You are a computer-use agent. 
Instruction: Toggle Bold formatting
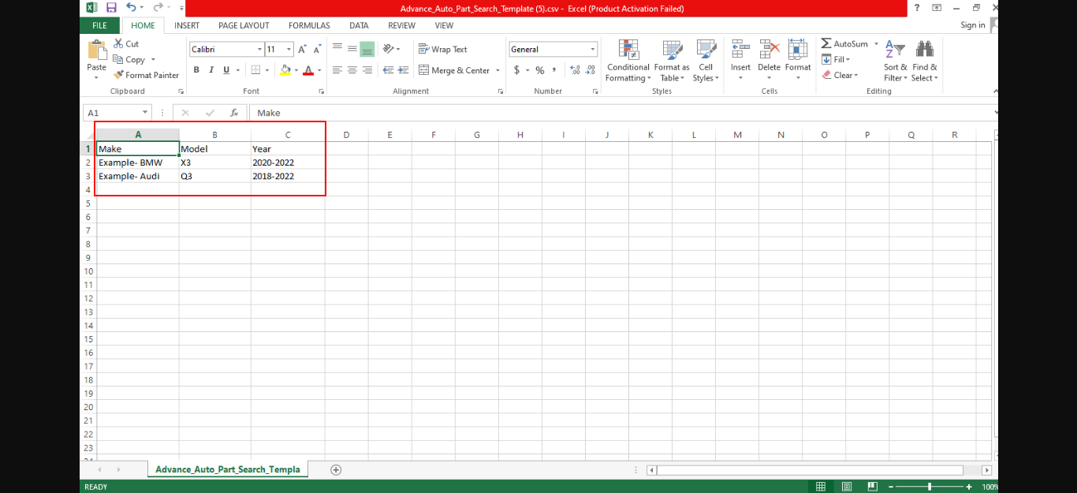196,70
